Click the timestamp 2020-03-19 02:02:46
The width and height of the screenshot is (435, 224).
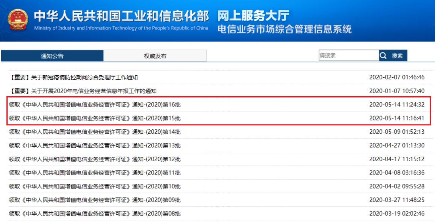point(397,214)
